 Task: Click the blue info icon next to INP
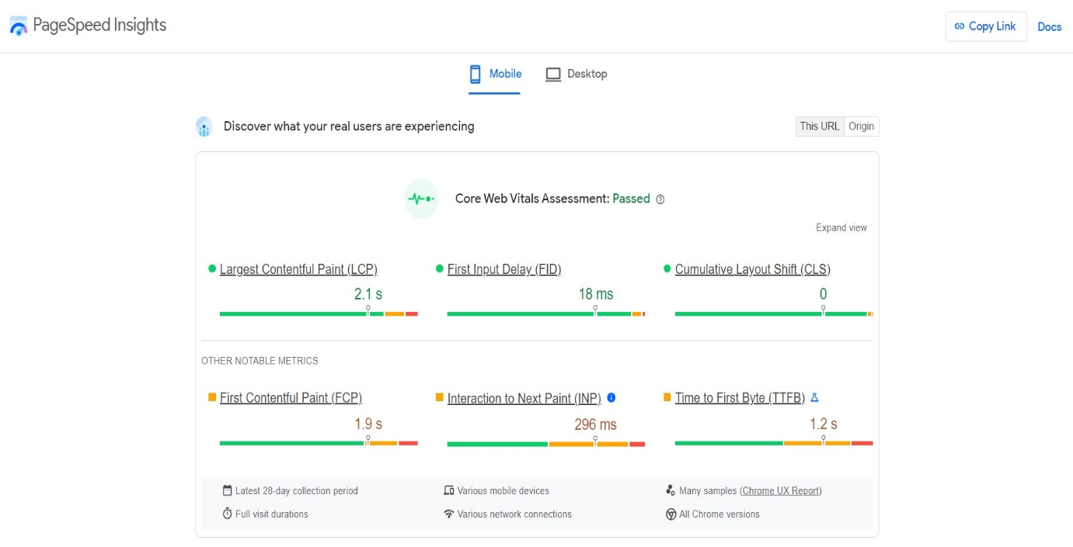tap(611, 398)
